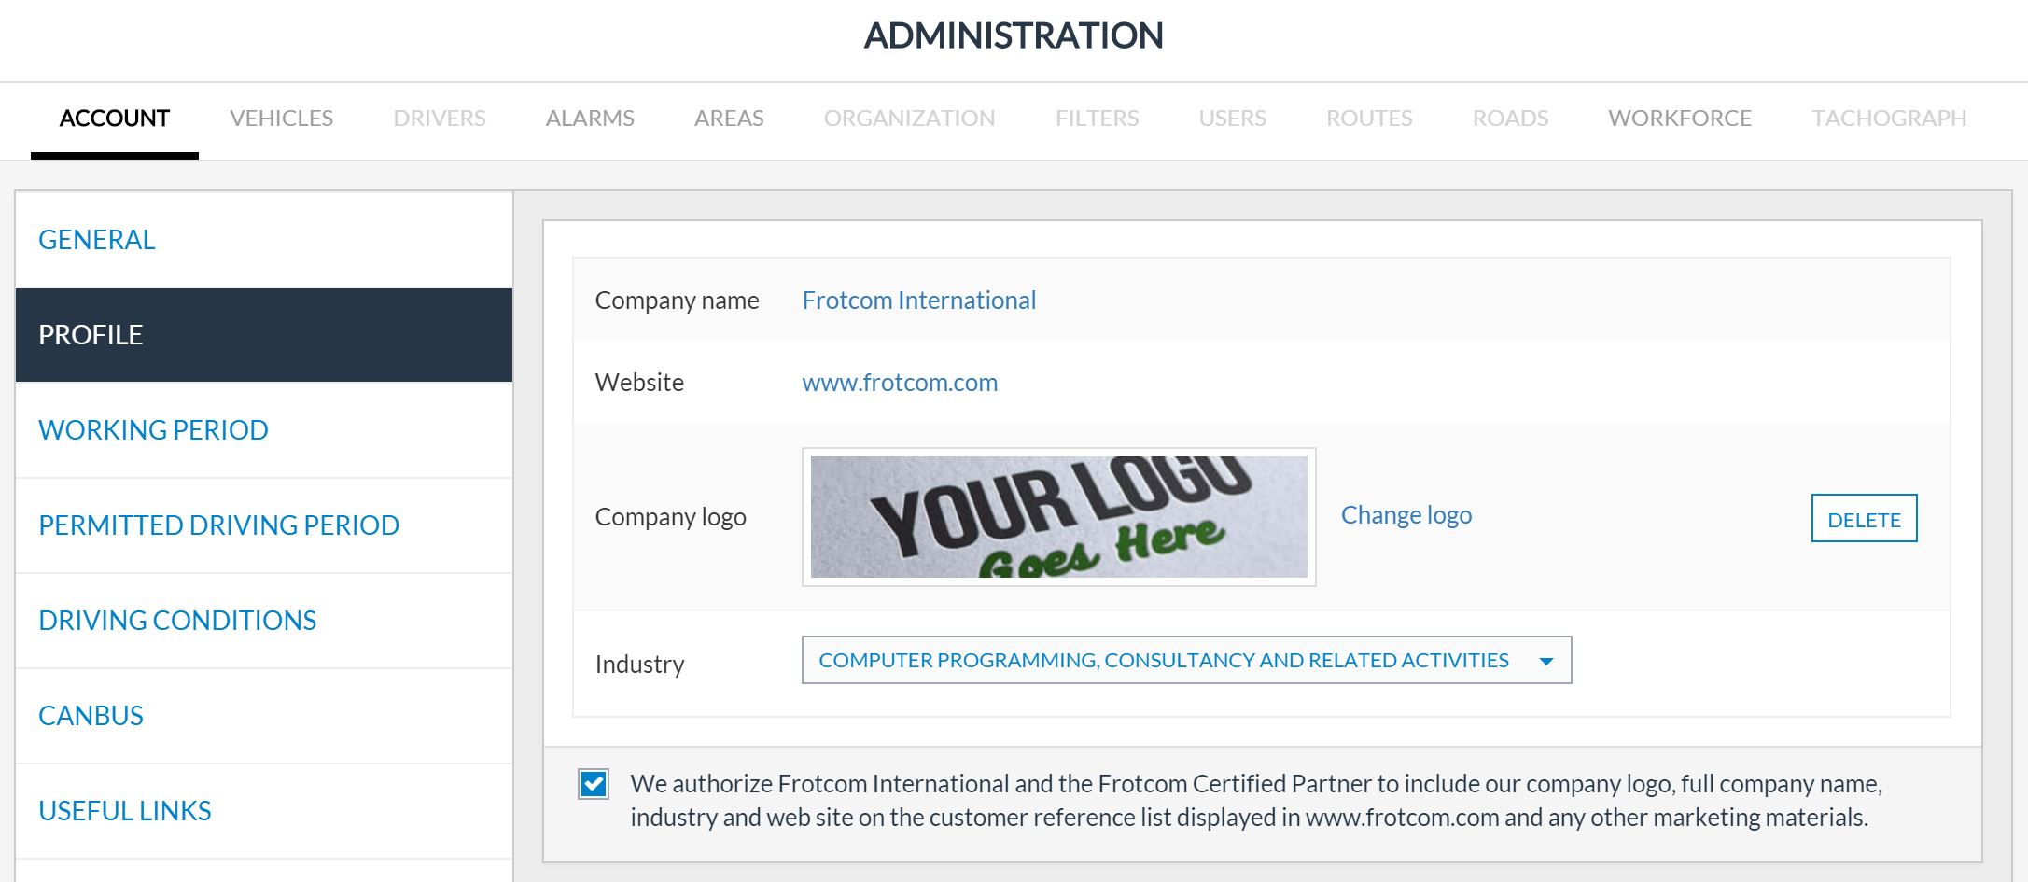Open the Workforce tab
2028x882 pixels.
pos(1679,119)
